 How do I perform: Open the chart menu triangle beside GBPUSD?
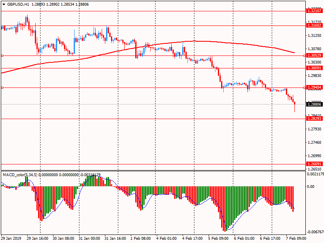tap(3, 4)
